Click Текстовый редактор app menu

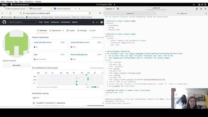[x=19, y=5]
